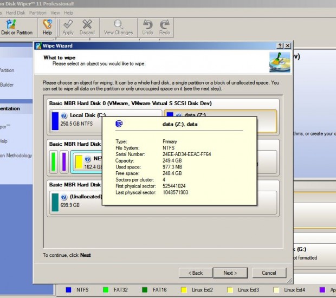Click the question mark help button in Wipe Wizard title bar

tap(280, 46)
